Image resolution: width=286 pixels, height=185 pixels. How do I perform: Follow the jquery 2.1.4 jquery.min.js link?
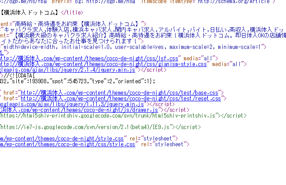[x=68, y=70]
